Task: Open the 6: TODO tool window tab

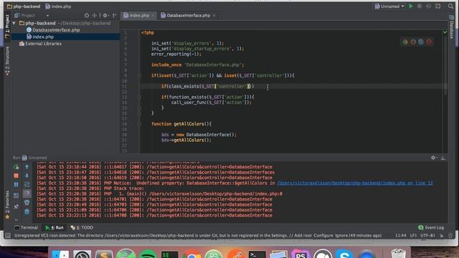Action: [x=82, y=227]
